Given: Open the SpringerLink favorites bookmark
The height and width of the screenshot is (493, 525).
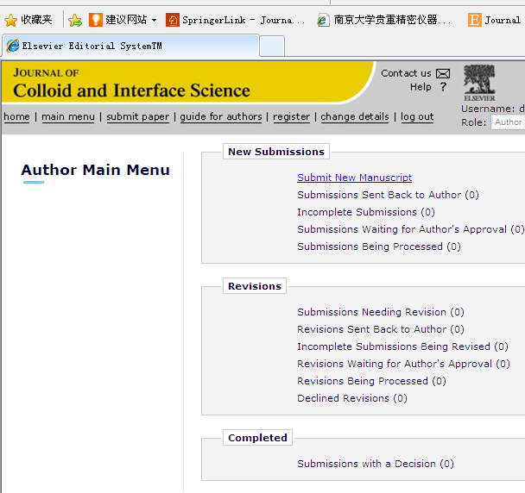Looking at the screenshot, I should coord(236,20).
